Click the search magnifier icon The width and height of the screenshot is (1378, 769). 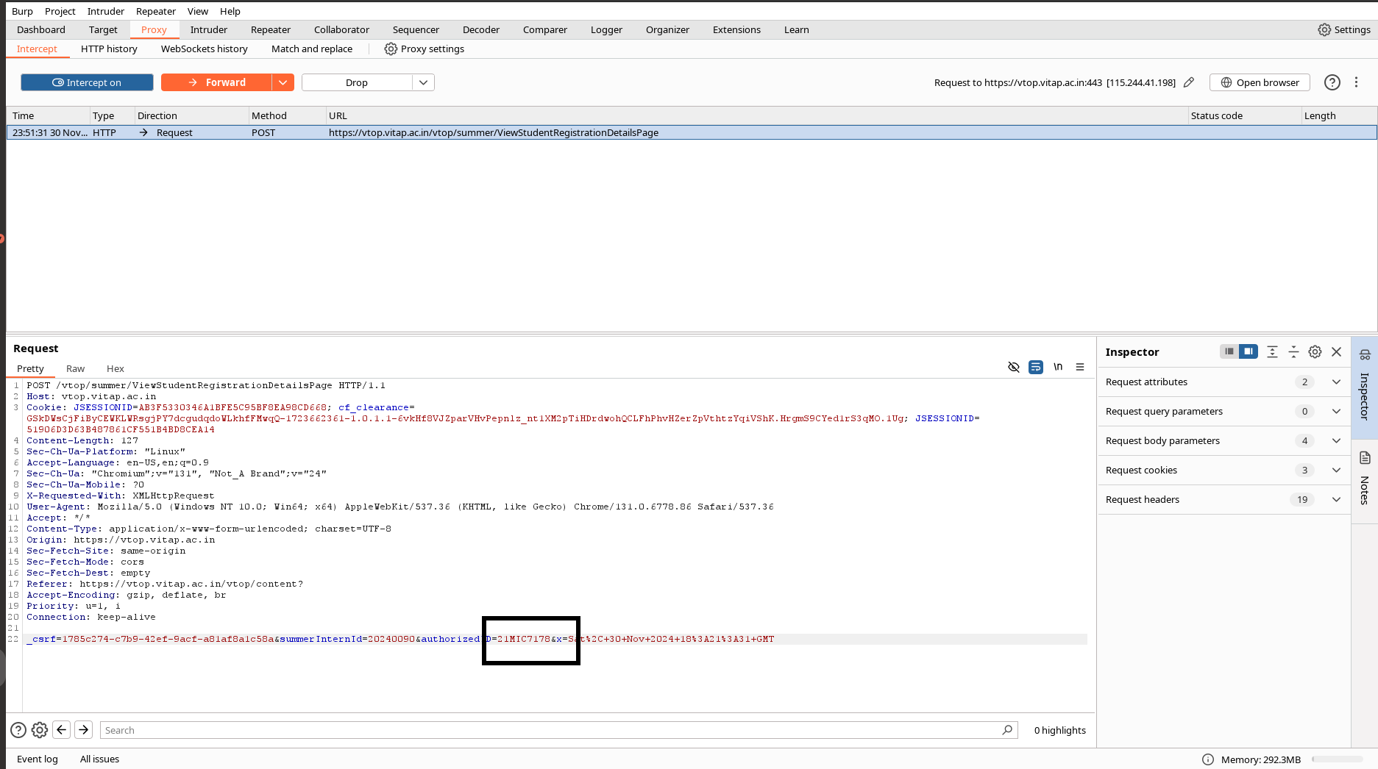pos(1007,730)
